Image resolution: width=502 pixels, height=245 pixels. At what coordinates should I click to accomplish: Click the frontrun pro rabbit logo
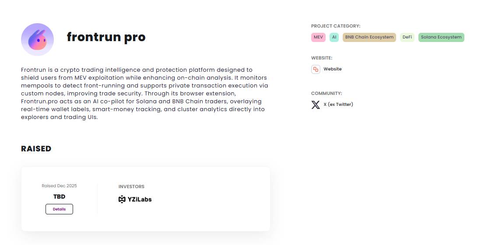pos(37,40)
